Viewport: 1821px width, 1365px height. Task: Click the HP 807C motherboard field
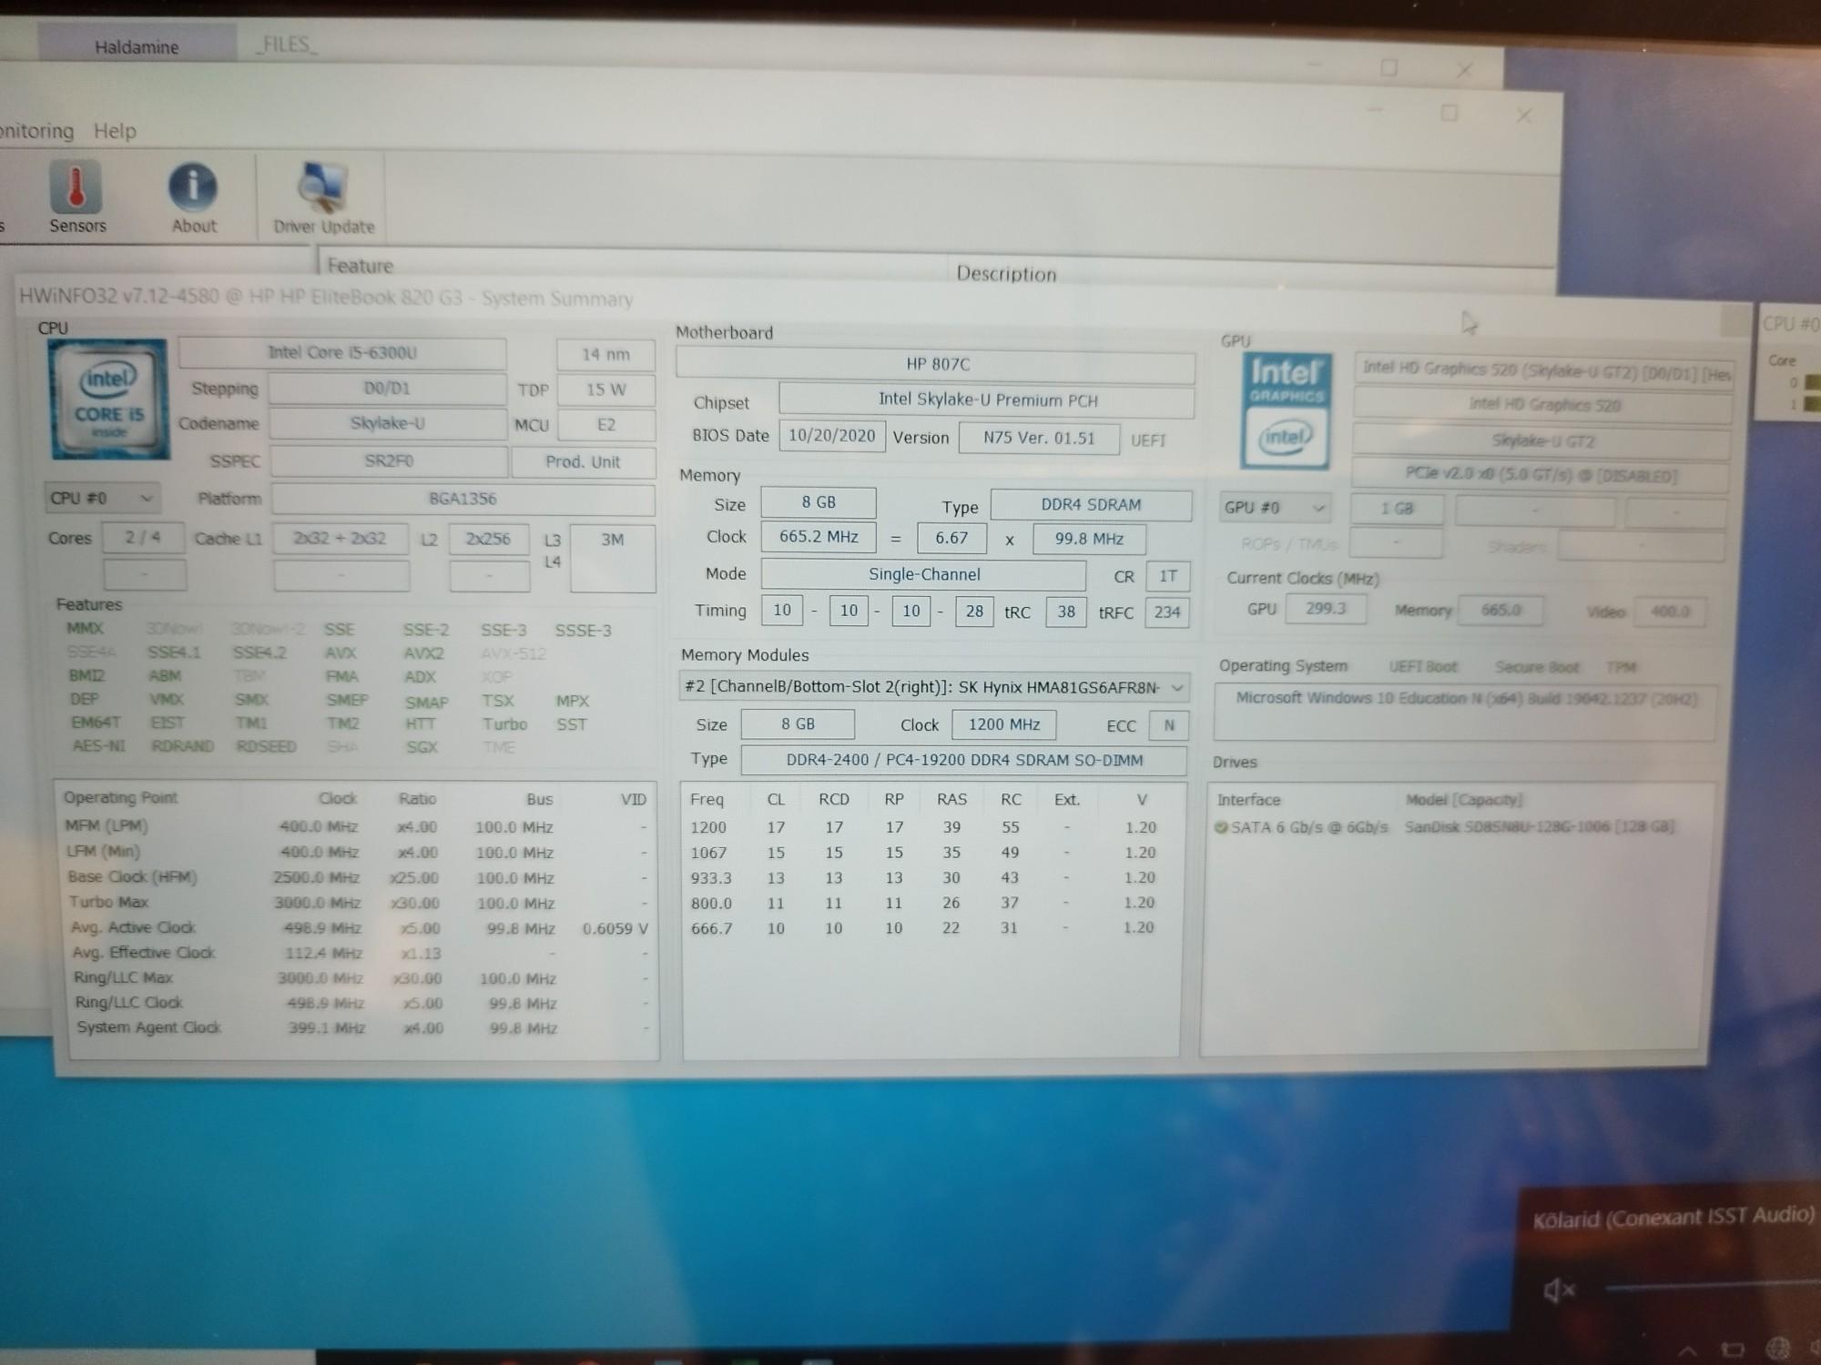pos(936,365)
